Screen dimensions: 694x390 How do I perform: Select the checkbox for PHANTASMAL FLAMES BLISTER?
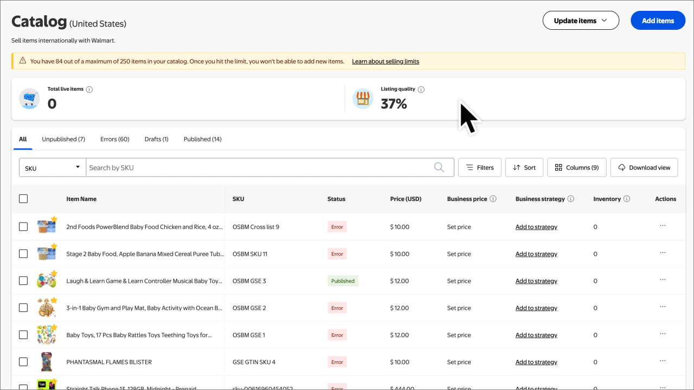click(23, 361)
